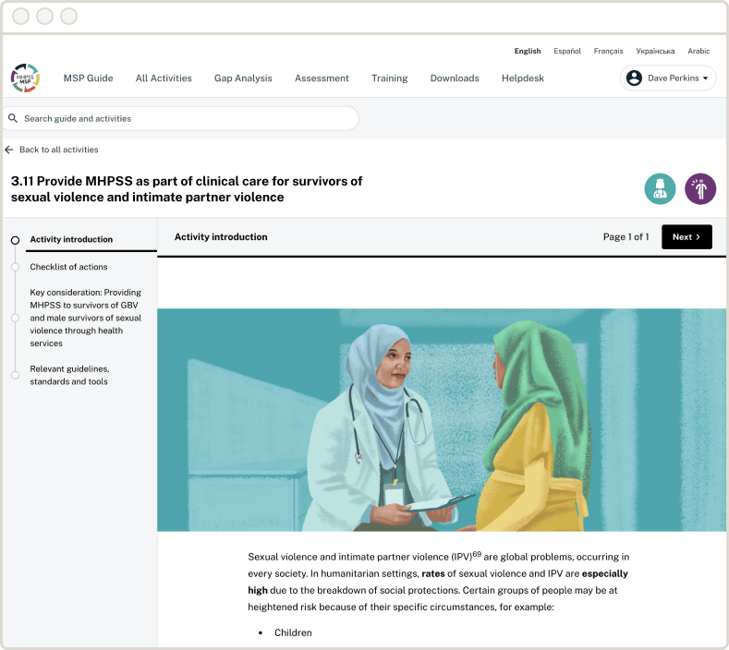The width and height of the screenshot is (729, 650).
Task: Open the All Activities menu
Action: pos(164,78)
